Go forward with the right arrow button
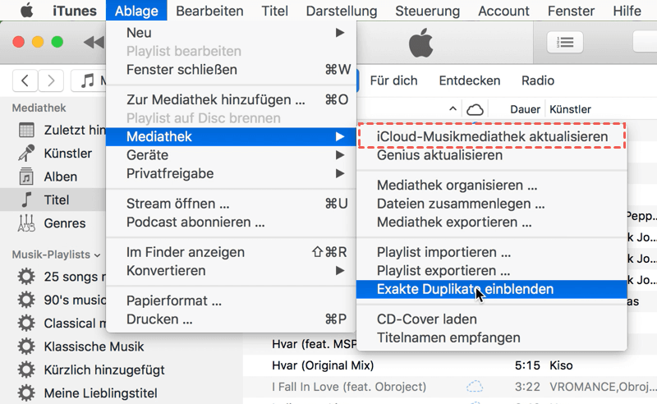 point(51,80)
